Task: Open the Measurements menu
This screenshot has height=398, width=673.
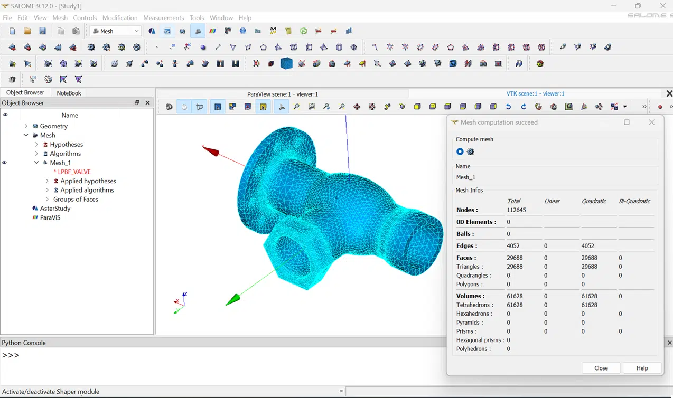Action: (164, 17)
